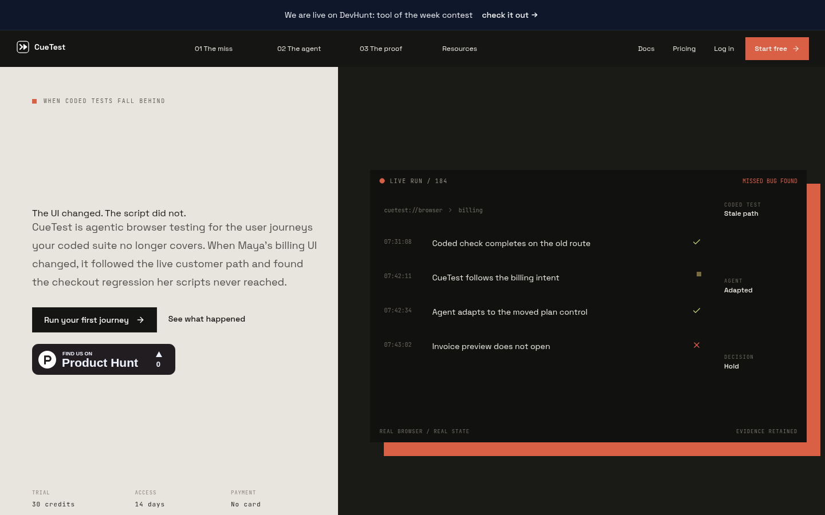825x515 pixels.
Task: Click the 'Adapted' agent value
Action: 738,290
